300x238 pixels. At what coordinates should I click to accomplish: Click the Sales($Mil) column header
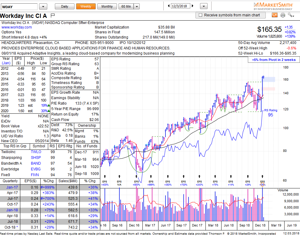[x=68, y=181]
